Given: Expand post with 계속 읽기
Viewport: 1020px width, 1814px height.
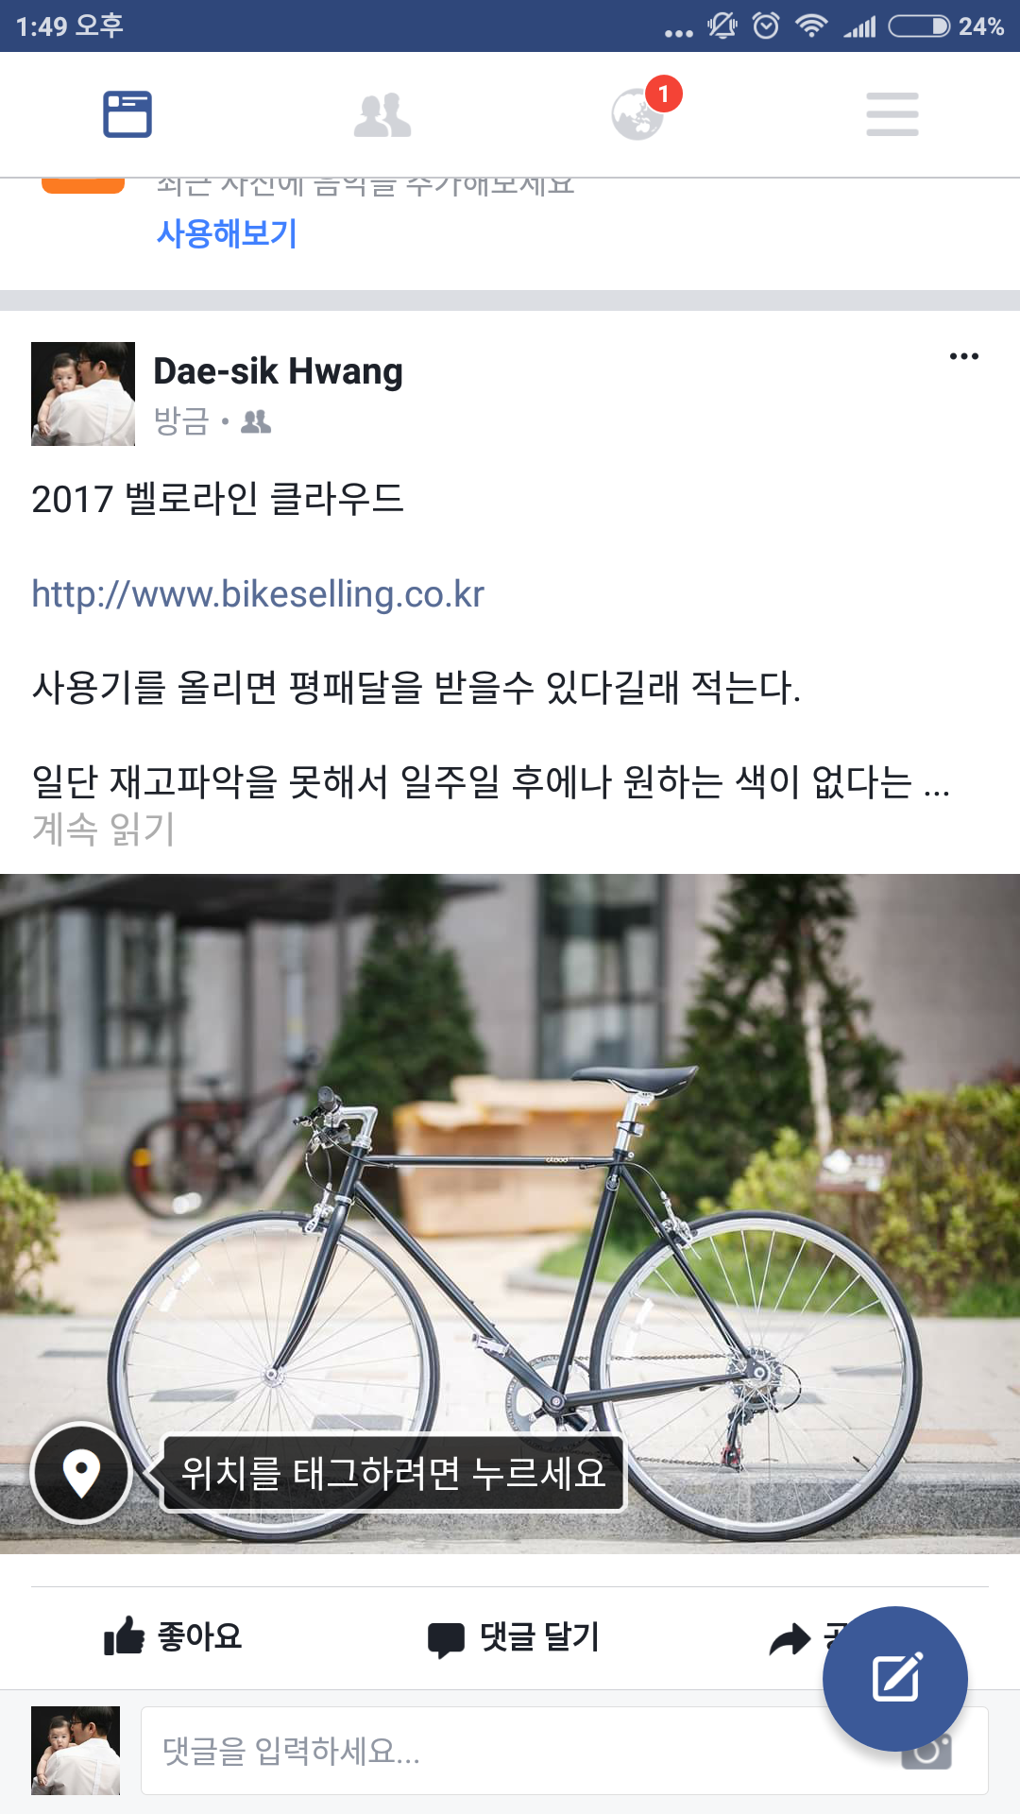Looking at the screenshot, I should (x=104, y=830).
